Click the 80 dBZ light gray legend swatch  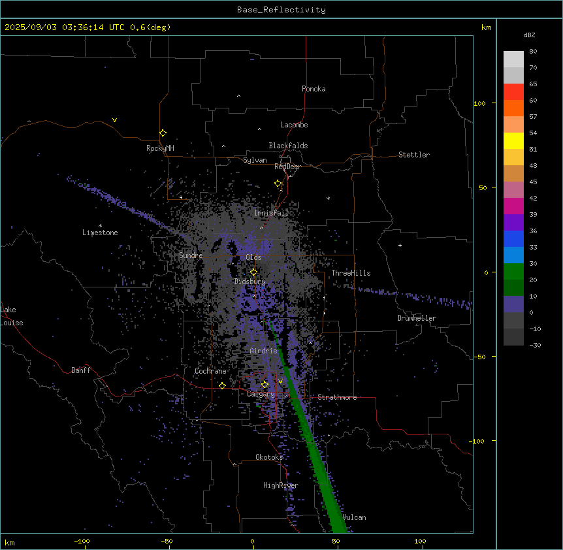coord(513,59)
